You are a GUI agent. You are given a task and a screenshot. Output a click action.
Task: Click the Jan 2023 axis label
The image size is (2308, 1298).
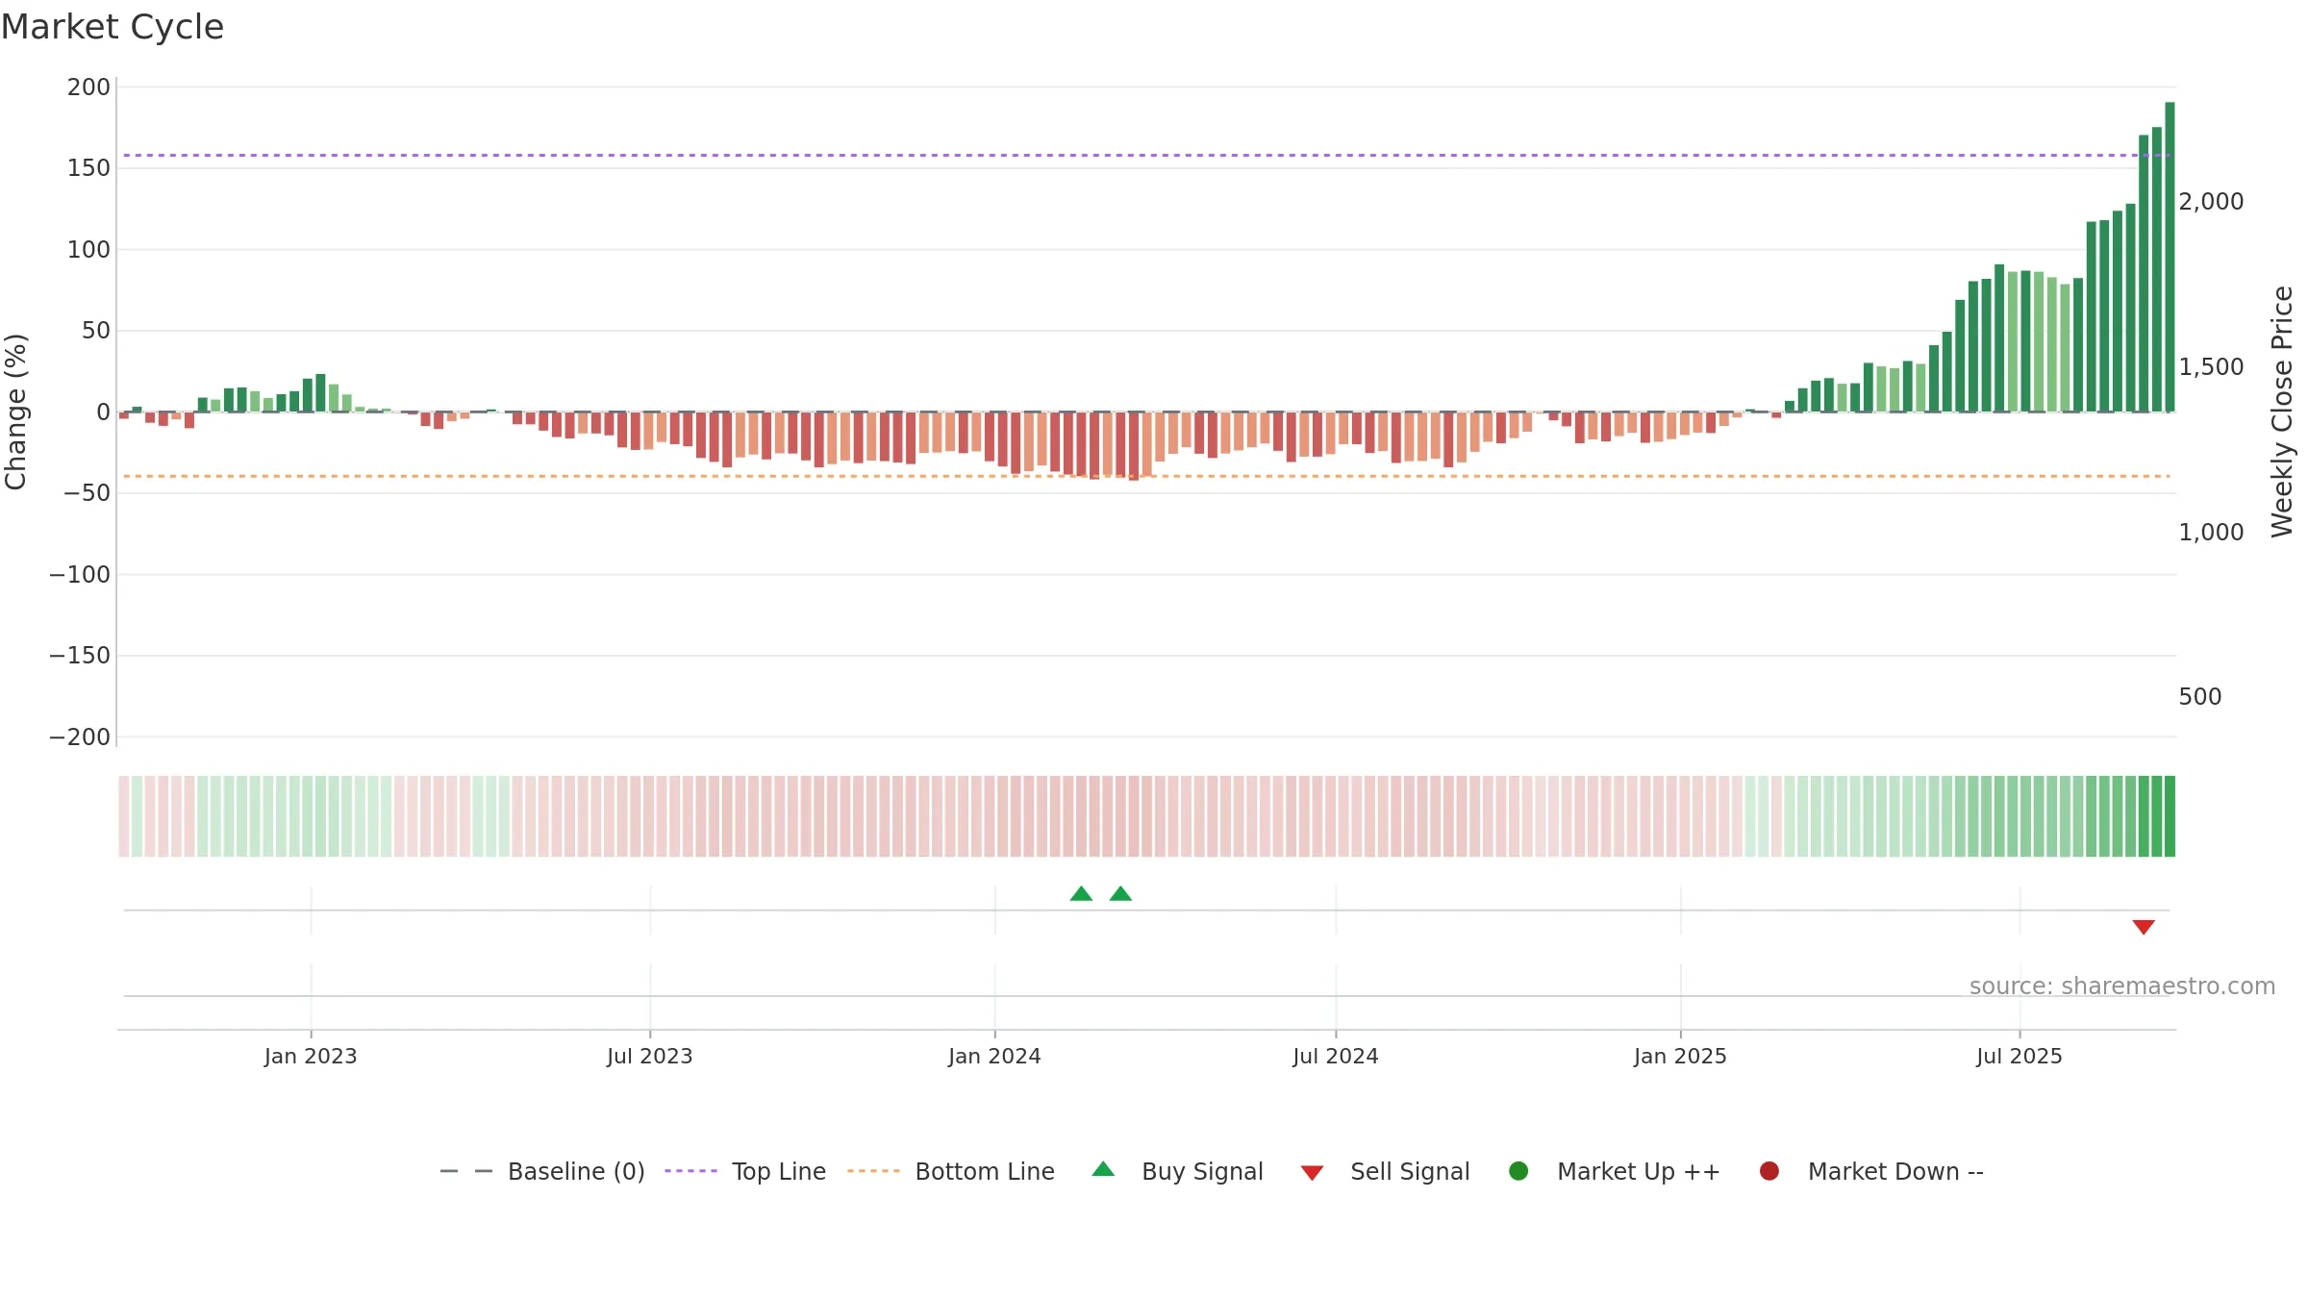[311, 1057]
